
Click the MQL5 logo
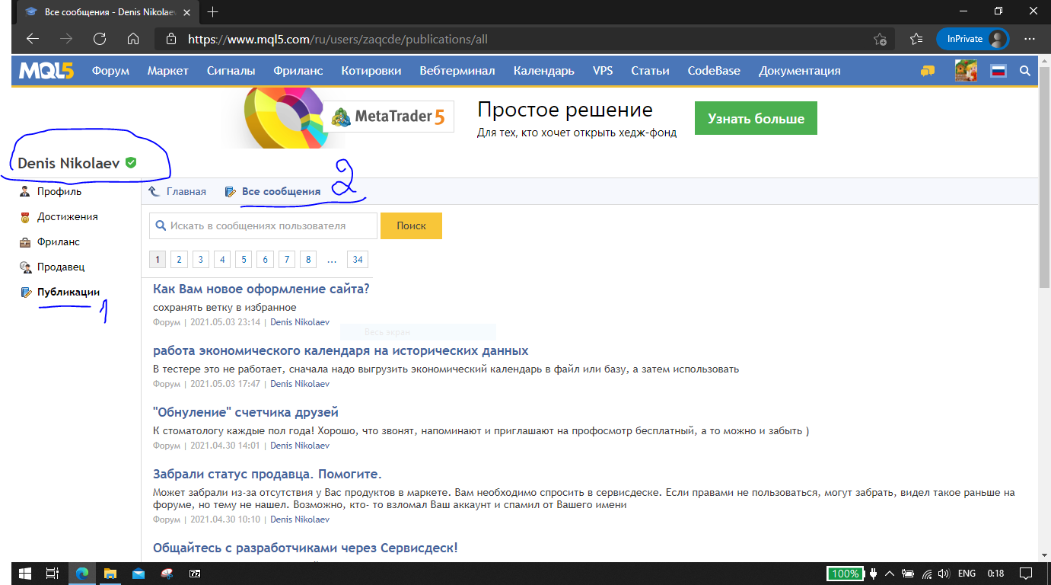pos(47,71)
